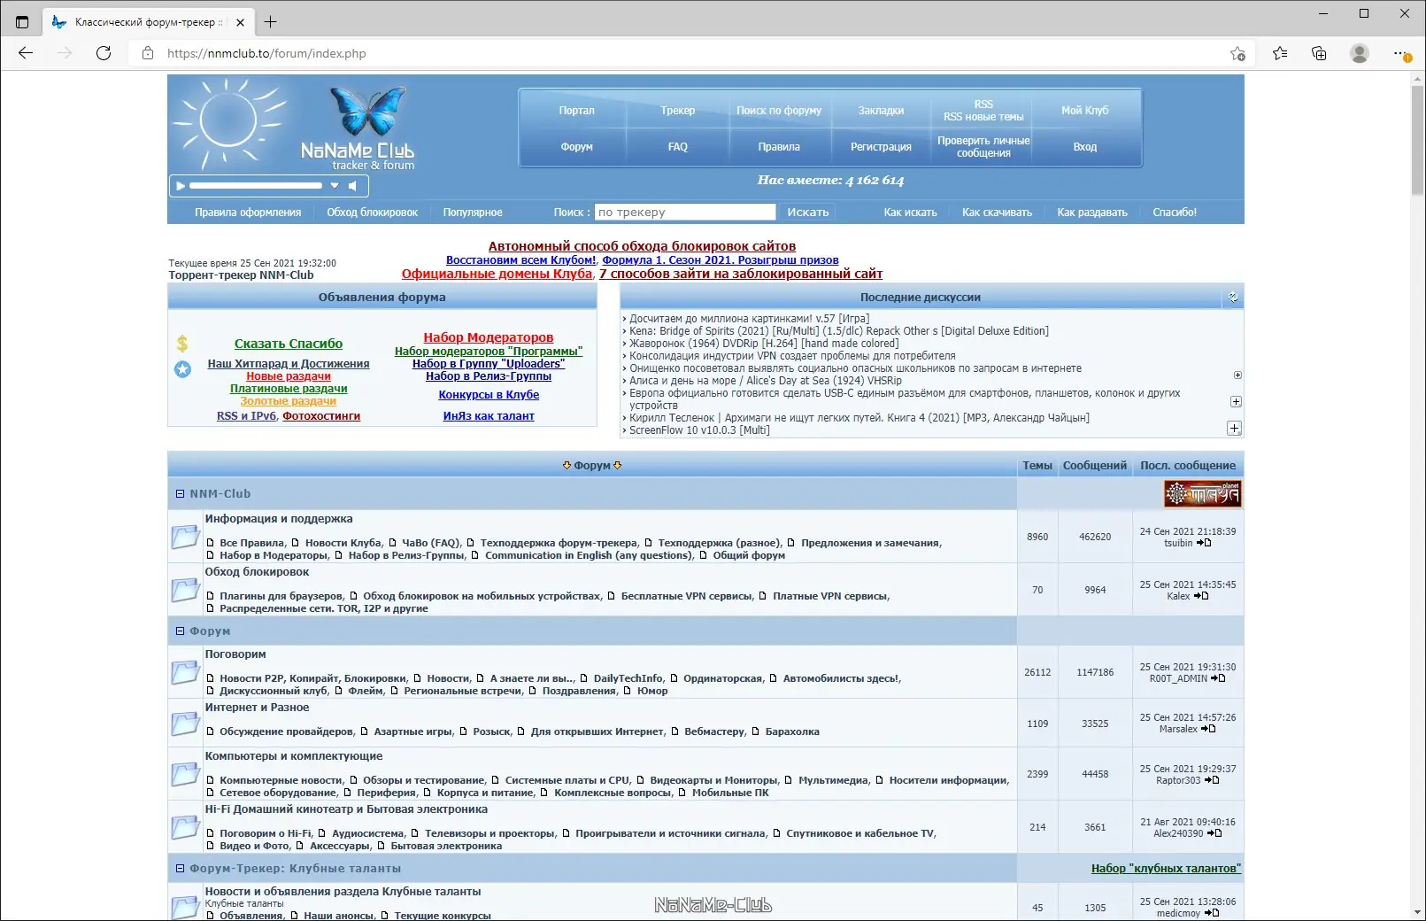
Task: Expand a discussion with the plus button
Action: (x=1236, y=375)
